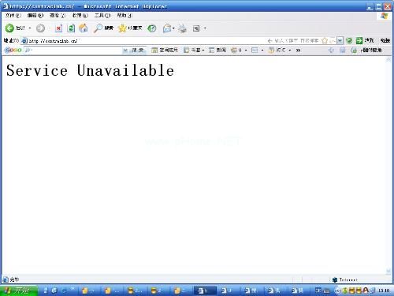Click the active IE taskbar button
This screenshot has width=394, height=296.
point(205,290)
